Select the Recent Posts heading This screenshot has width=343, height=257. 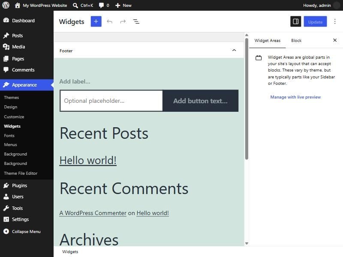point(104,133)
